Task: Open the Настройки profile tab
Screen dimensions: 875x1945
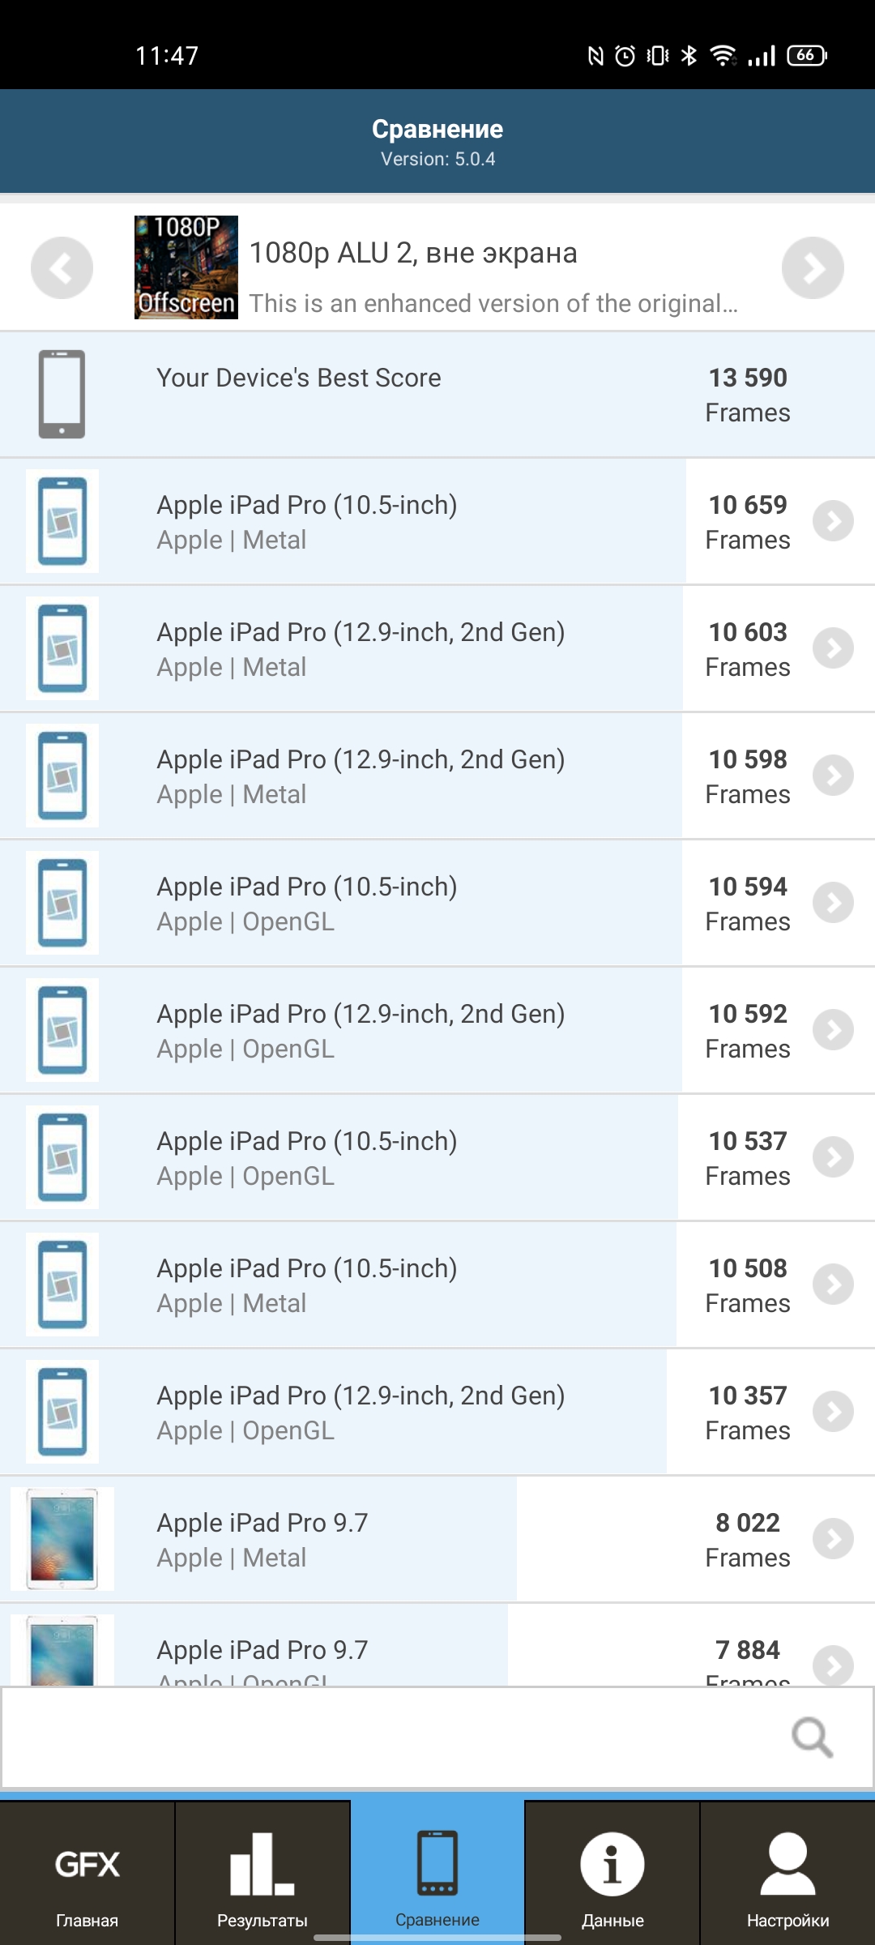Action: 787,1872
